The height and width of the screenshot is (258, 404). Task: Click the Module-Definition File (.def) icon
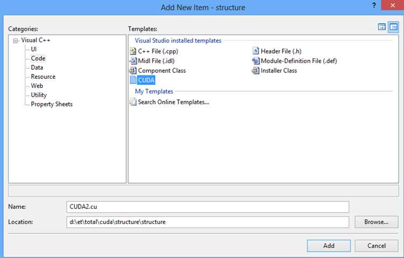(255, 61)
